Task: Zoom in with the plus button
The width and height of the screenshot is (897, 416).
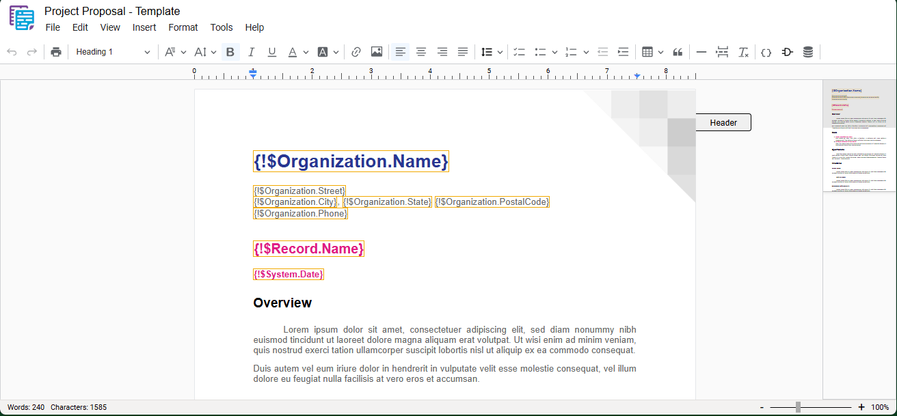Action: [x=861, y=407]
